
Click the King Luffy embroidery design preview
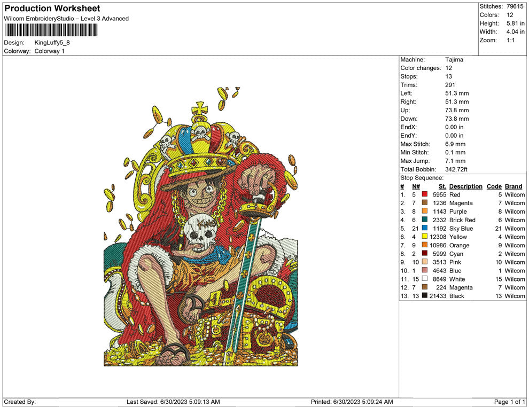[x=201, y=226]
